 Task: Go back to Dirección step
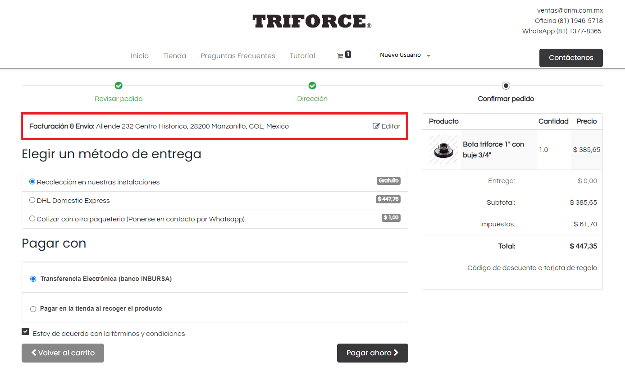(312, 99)
